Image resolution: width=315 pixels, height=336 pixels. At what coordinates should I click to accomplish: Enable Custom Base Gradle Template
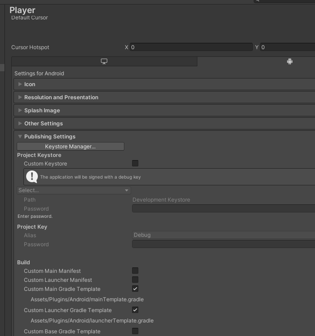[x=135, y=331]
